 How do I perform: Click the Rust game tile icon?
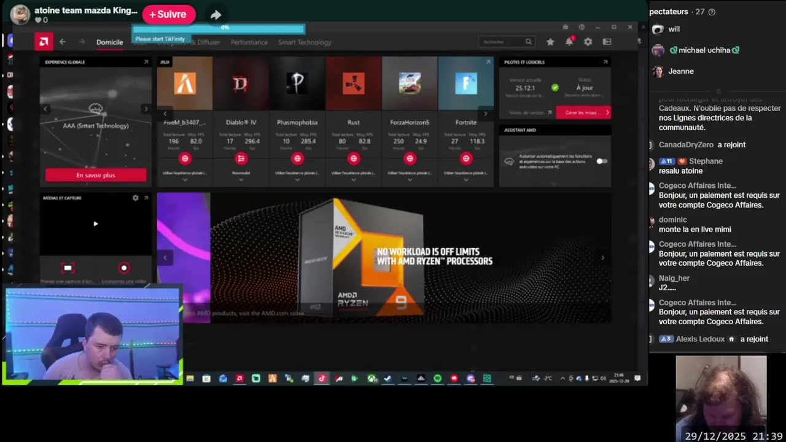point(353,83)
